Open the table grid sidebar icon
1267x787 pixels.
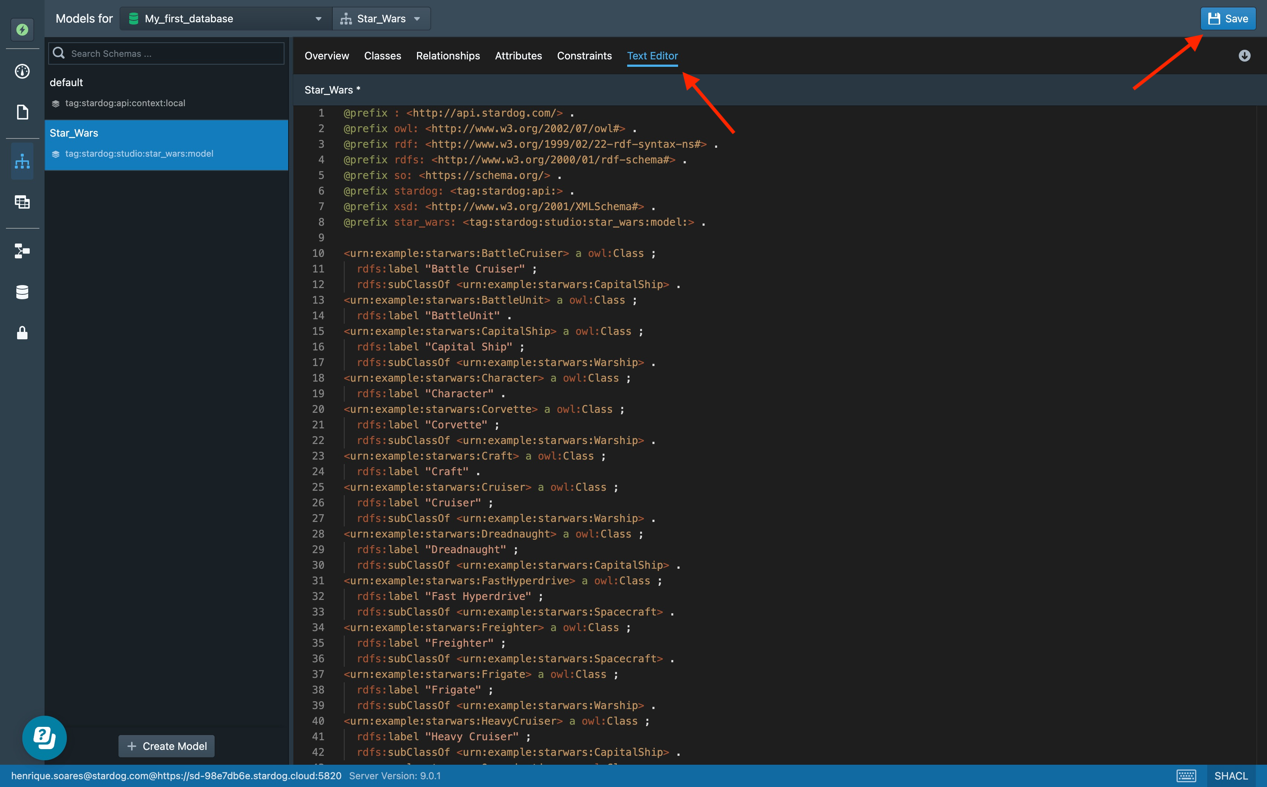click(x=22, y=202)
